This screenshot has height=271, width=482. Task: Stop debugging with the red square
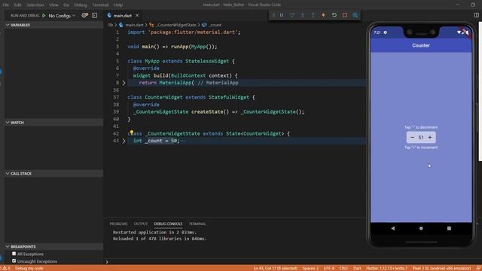click(345, 15)
